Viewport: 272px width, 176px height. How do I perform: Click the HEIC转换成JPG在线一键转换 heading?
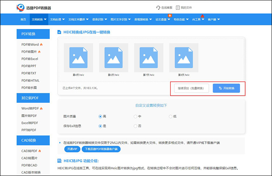point(87,32)
